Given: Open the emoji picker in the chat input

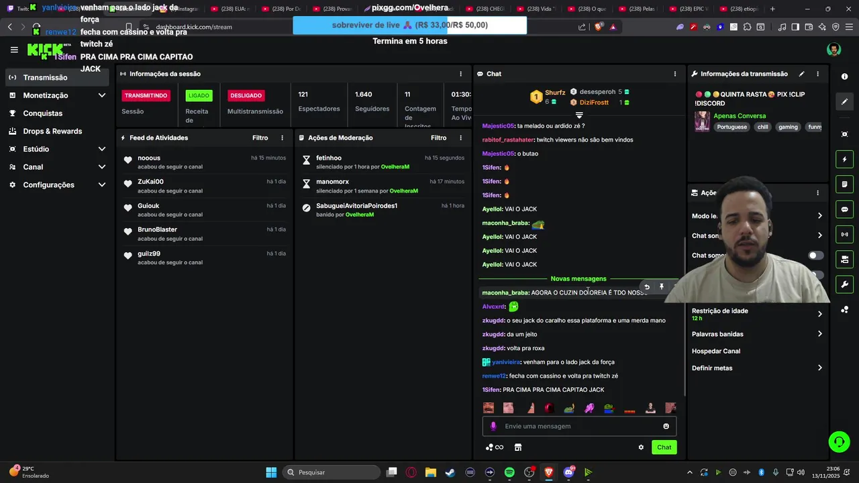Looking at the screenshot, I should point(666,427).
